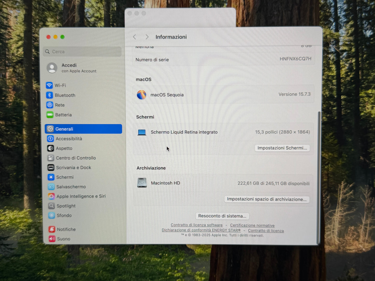Click the yellow minimize window button
The image size is (375, 281).
56,37
